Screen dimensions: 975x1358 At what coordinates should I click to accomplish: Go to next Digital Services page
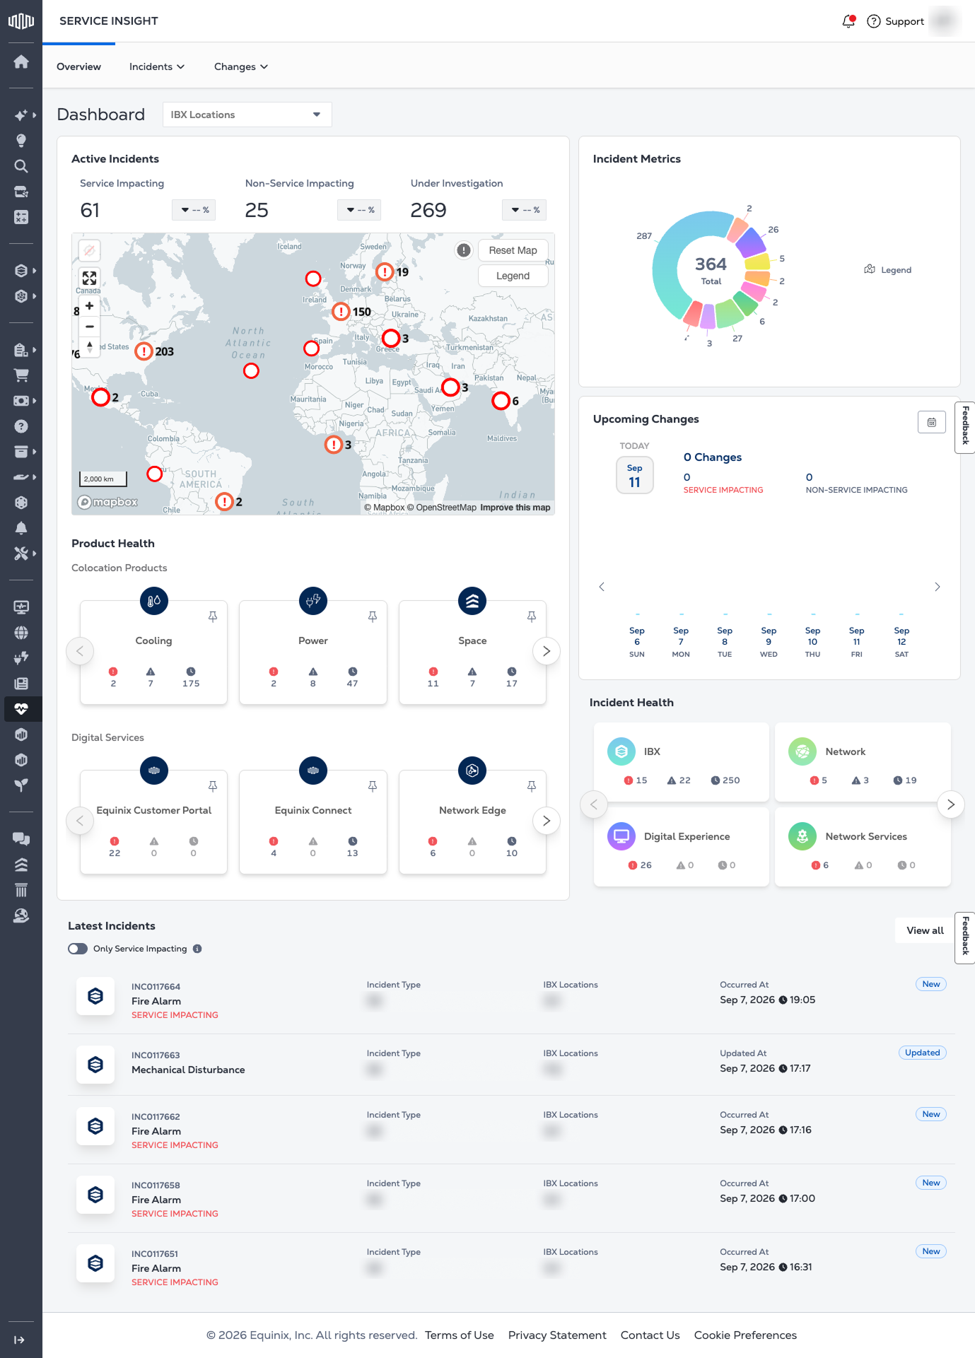click(x=547, y=821)
